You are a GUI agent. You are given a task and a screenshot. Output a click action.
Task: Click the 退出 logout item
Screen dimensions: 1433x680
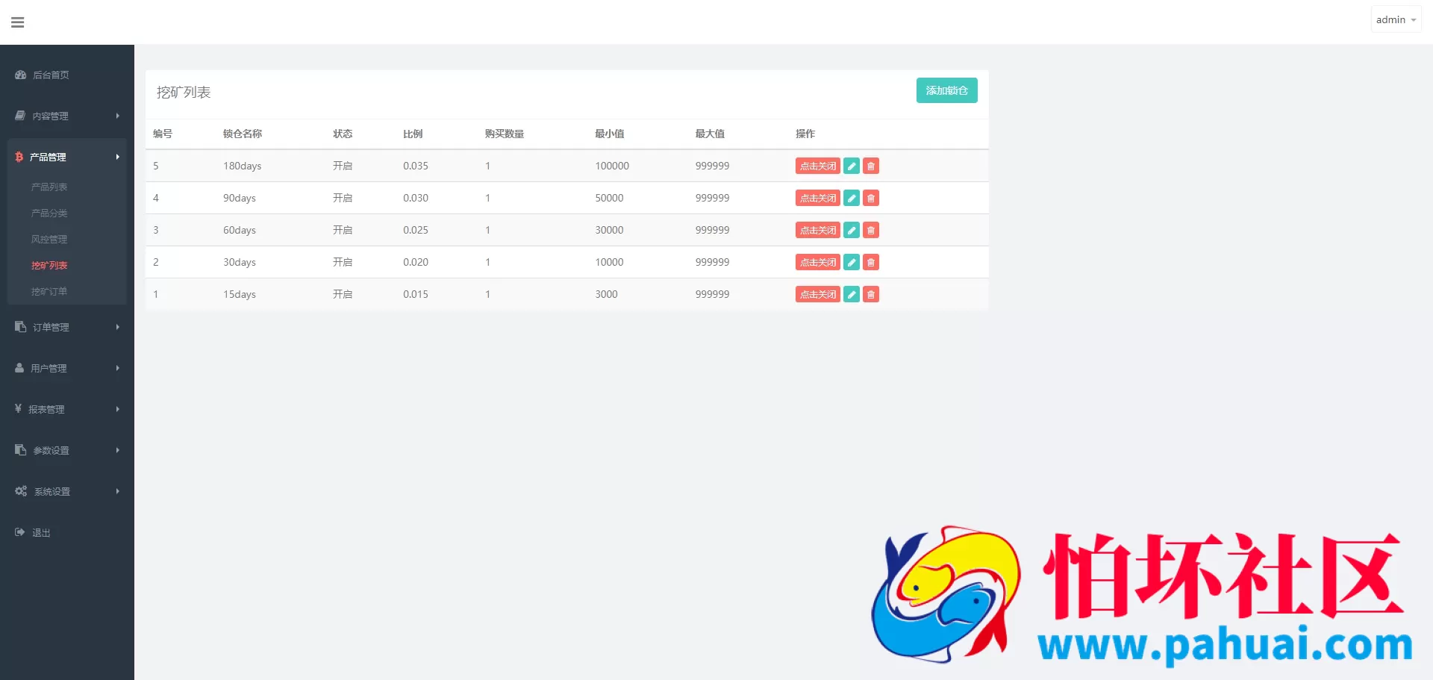(41, 532)
